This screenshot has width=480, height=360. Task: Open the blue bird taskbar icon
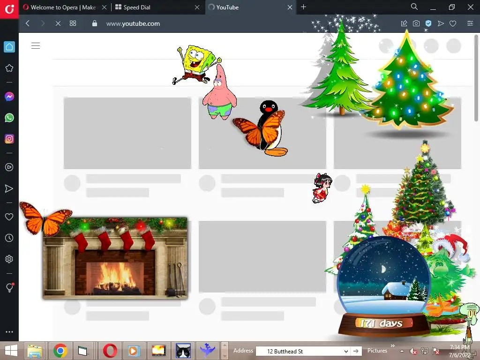[x=208, y=351]
